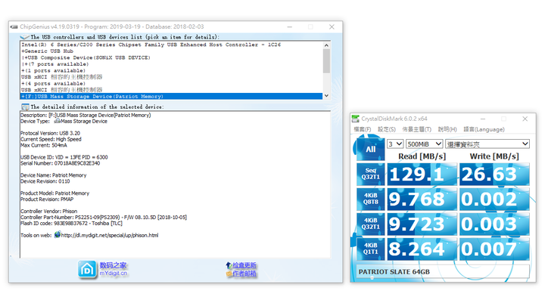Select the Generic USB Hub row
Image resolution: width=545 pixels, height=306 pixels.
[x=171, y=51]
